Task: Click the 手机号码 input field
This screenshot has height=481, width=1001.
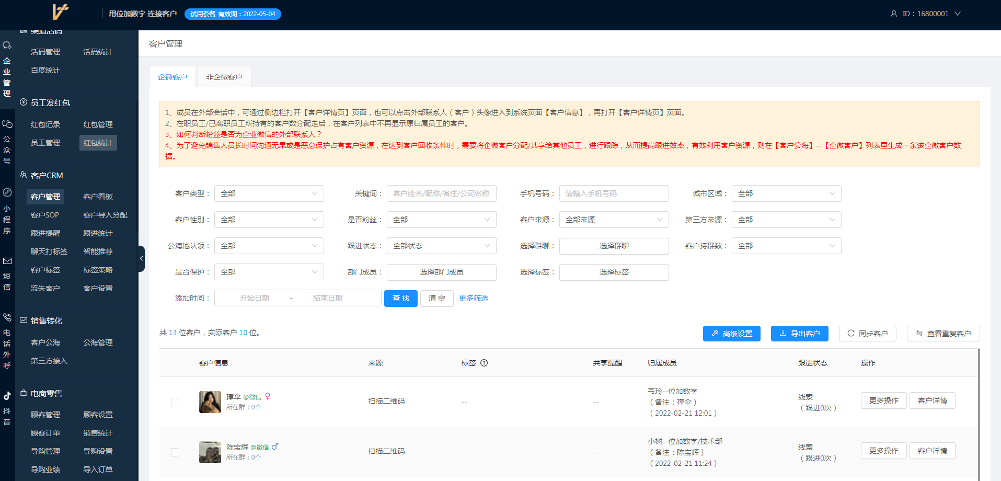Action: [x=614, y=193]
